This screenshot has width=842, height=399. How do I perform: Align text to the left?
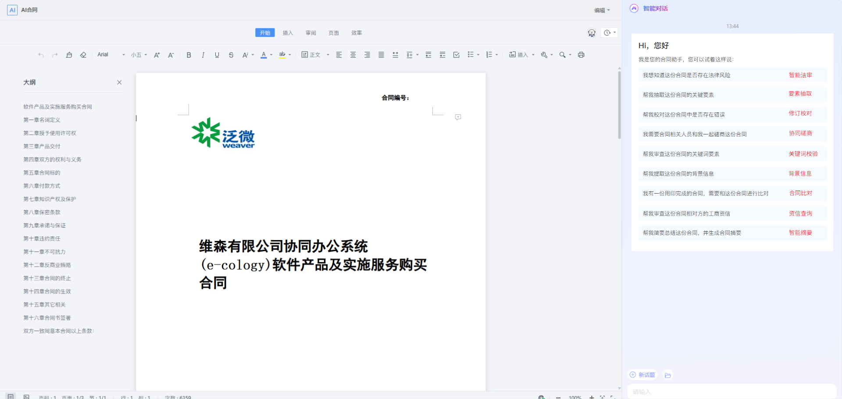[339, 55]
